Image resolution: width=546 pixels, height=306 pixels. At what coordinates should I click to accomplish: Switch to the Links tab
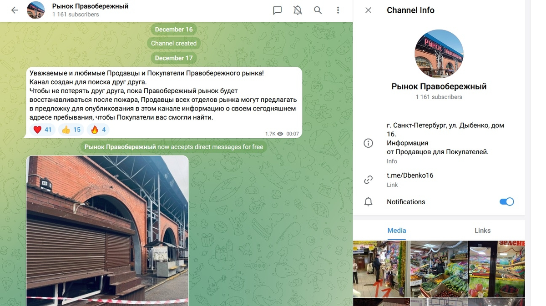pyautogui.click(x=482, y=231)
